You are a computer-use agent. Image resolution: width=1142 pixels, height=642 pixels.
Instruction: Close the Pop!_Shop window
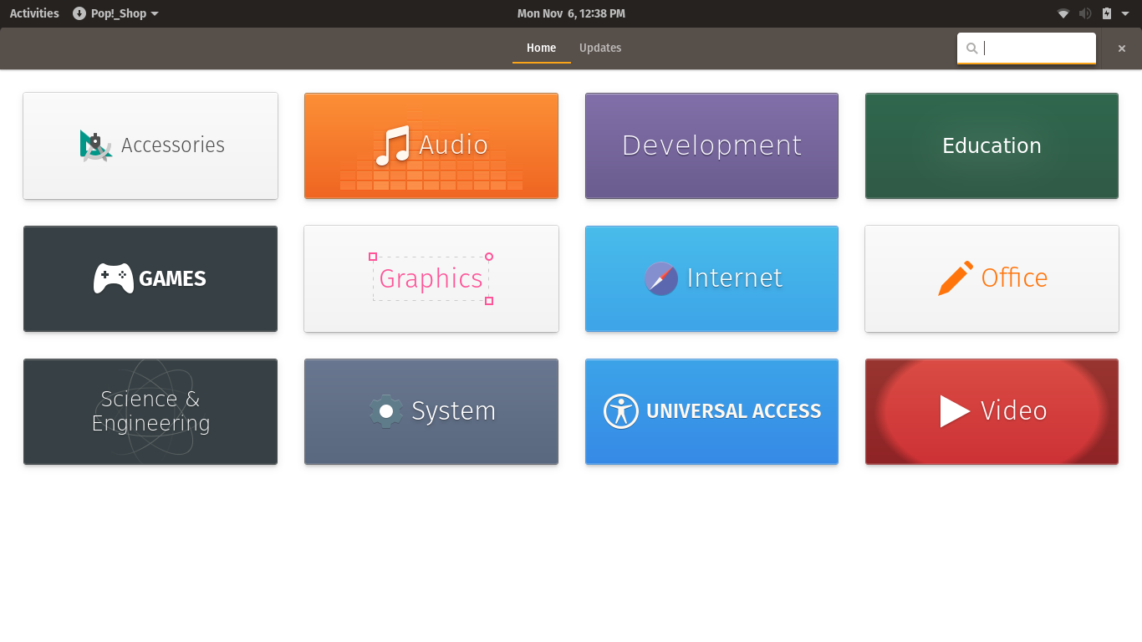coord(1122,48)
